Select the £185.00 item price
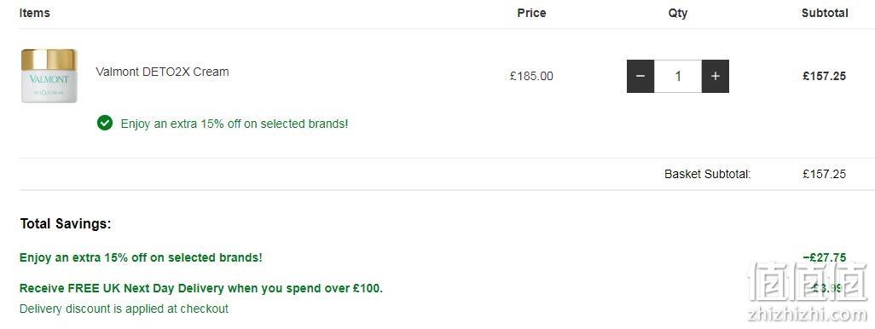The image size is (875, 329). coord(531,77)
